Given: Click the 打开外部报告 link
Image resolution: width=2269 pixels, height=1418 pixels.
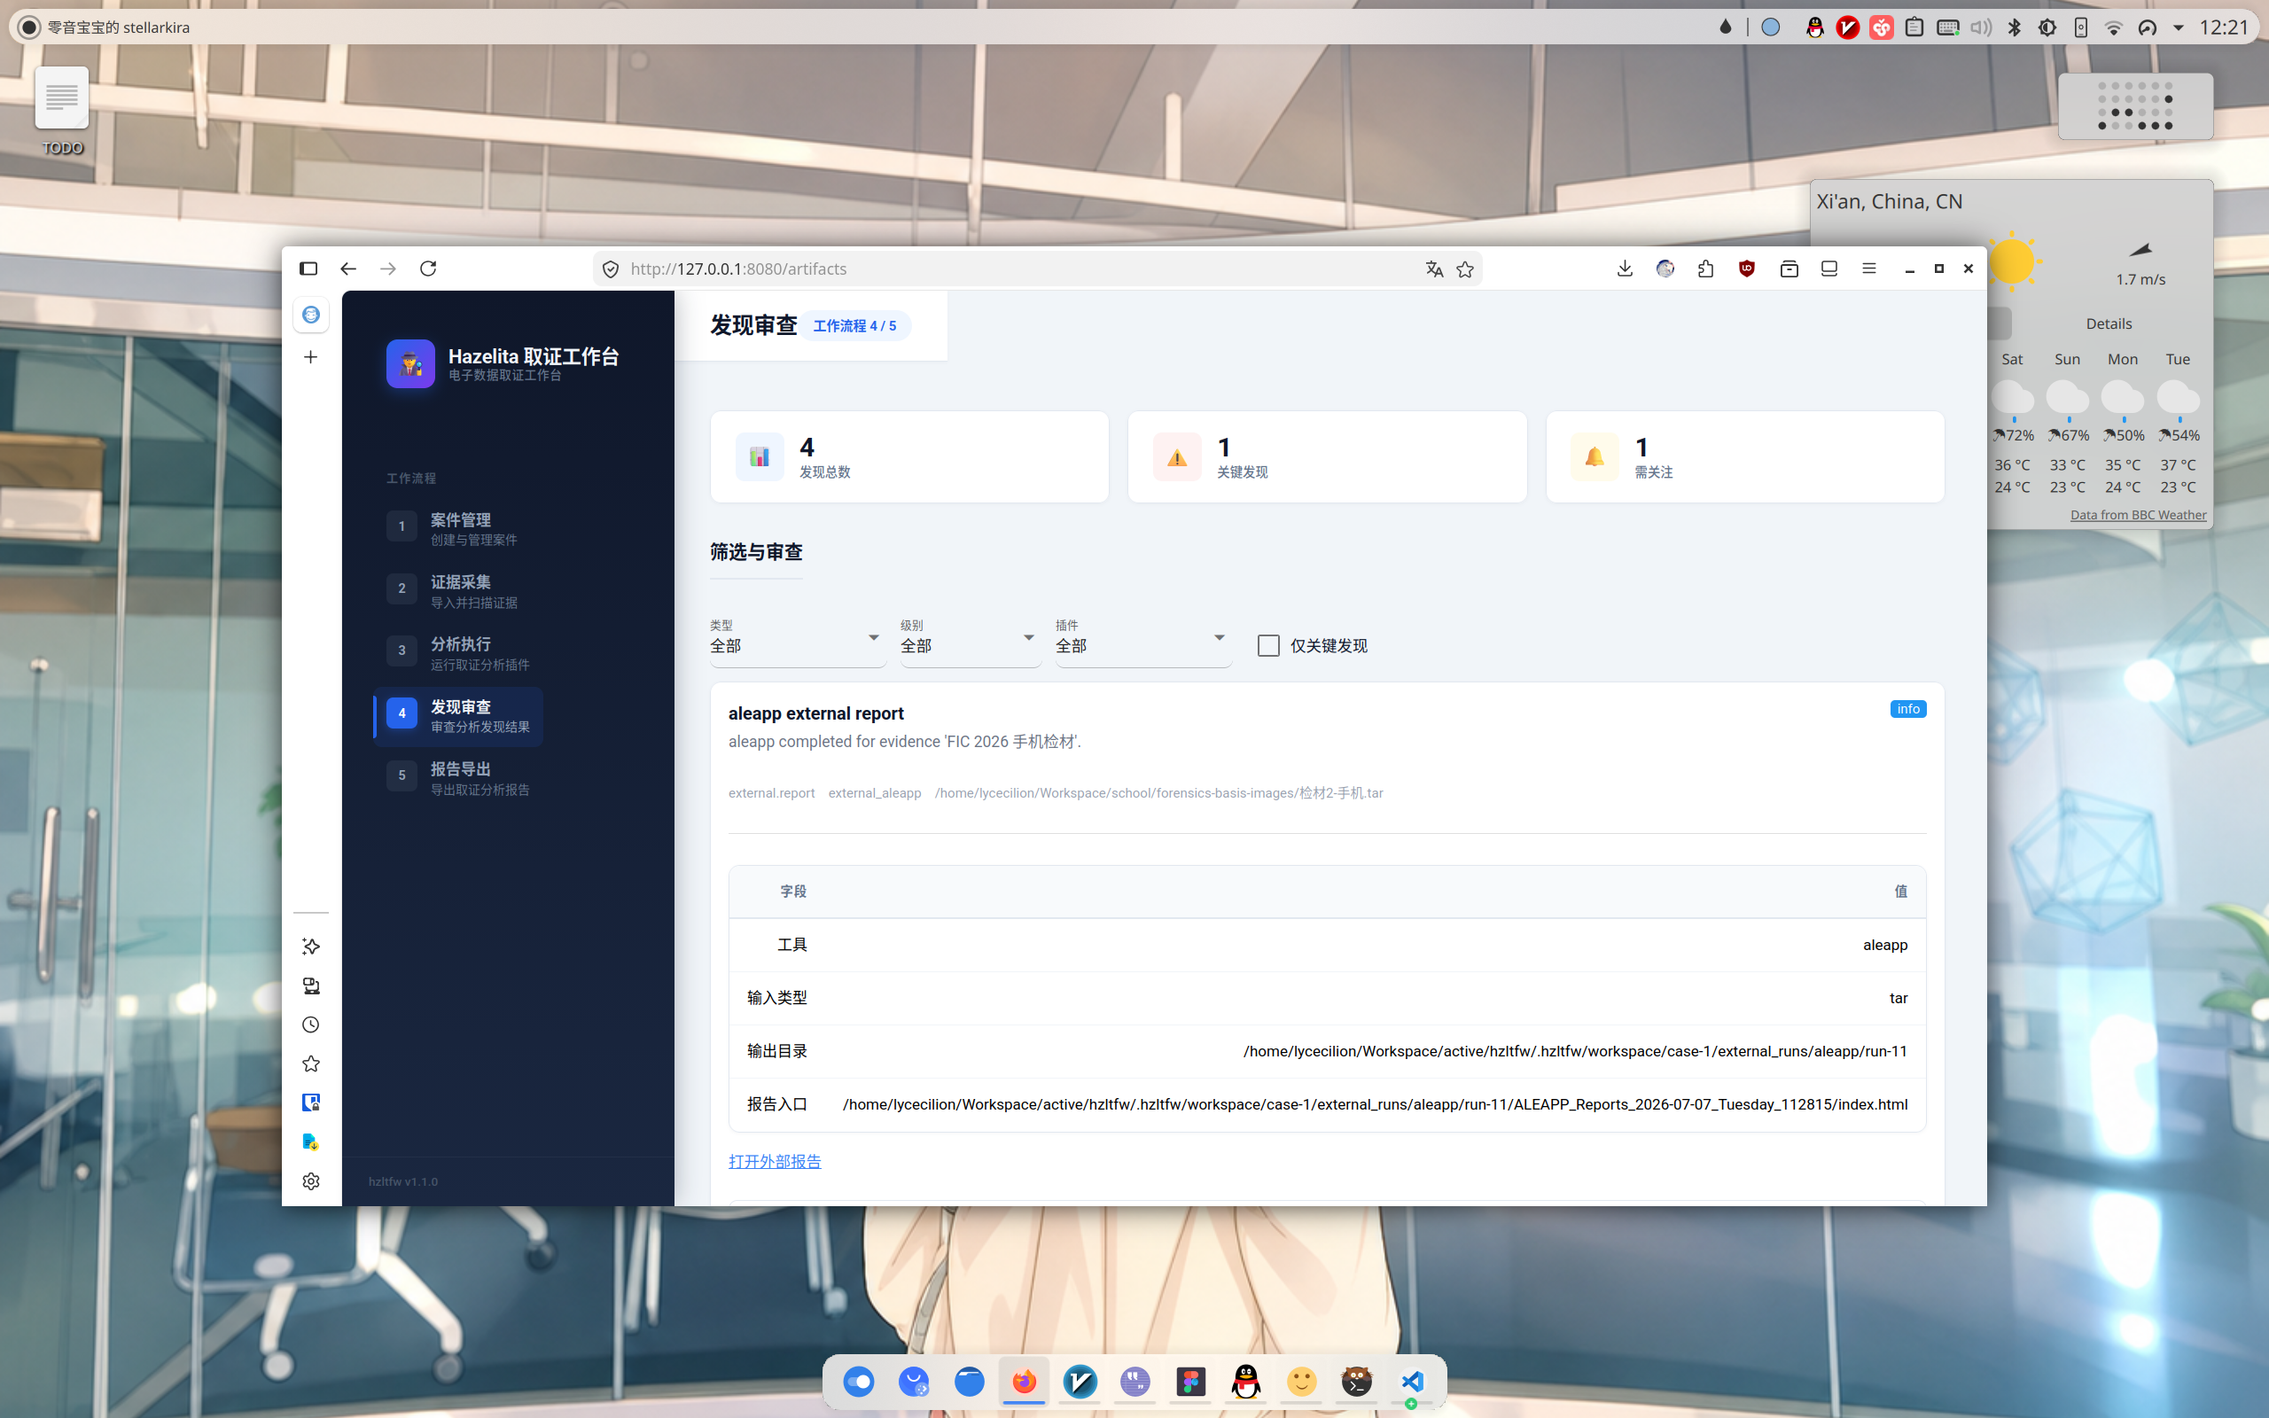Looking at the screenshot, I should coord(775,1161).
